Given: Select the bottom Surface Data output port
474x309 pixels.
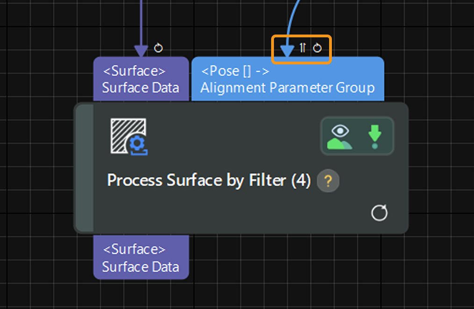Looking at the screenshot, I should tap(141, 258).
